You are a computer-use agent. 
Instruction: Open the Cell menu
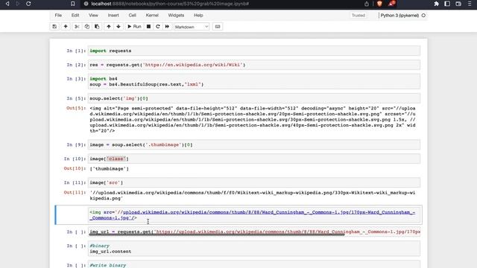click(133, 15)
